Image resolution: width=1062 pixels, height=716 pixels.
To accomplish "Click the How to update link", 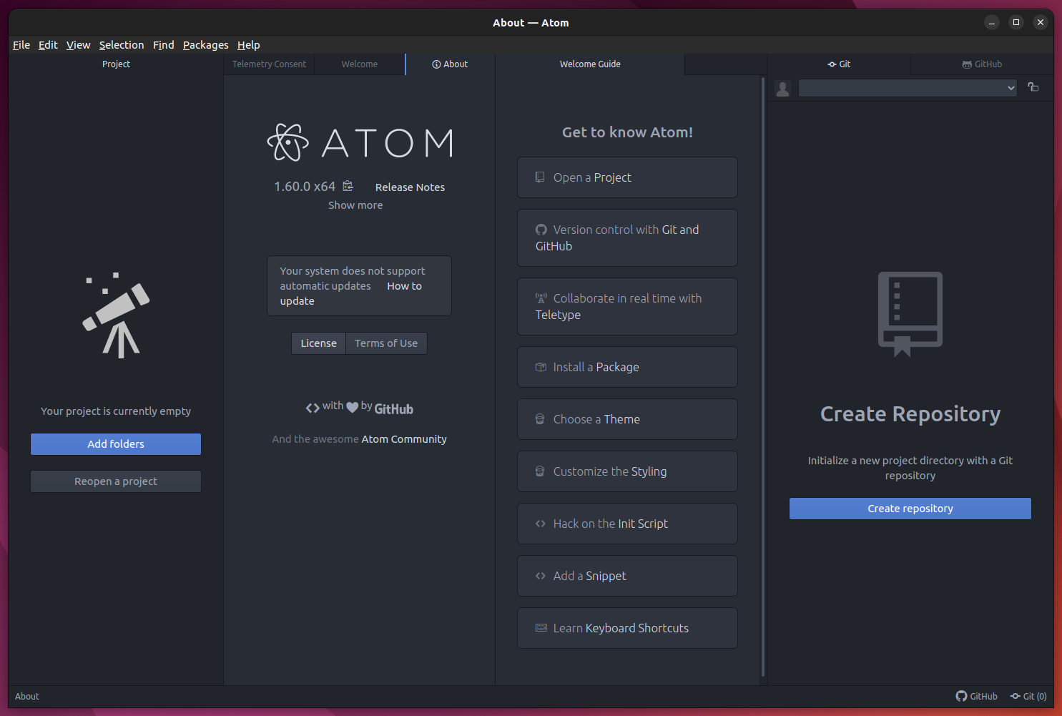I will (x=351, y=293).
